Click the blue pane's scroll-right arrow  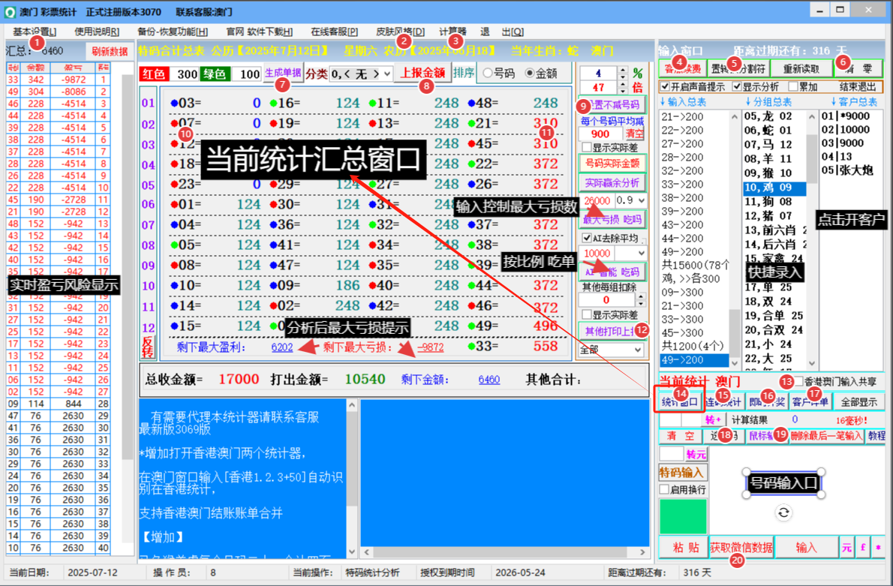642,551
